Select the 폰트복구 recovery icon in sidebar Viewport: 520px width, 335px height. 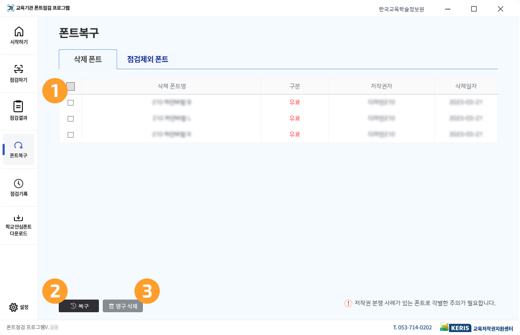[x=19, y=149]
